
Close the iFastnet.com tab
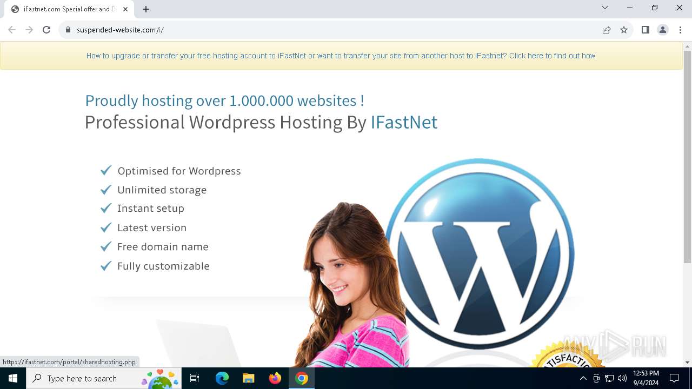pos(125,9)
